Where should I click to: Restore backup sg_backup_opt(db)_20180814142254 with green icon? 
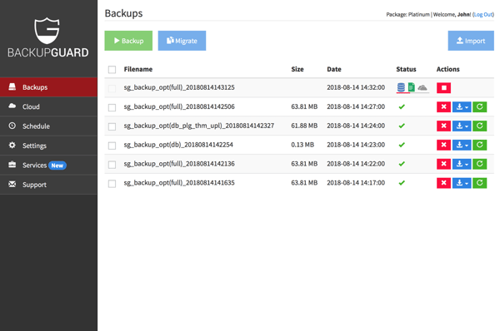coord(480,146)
